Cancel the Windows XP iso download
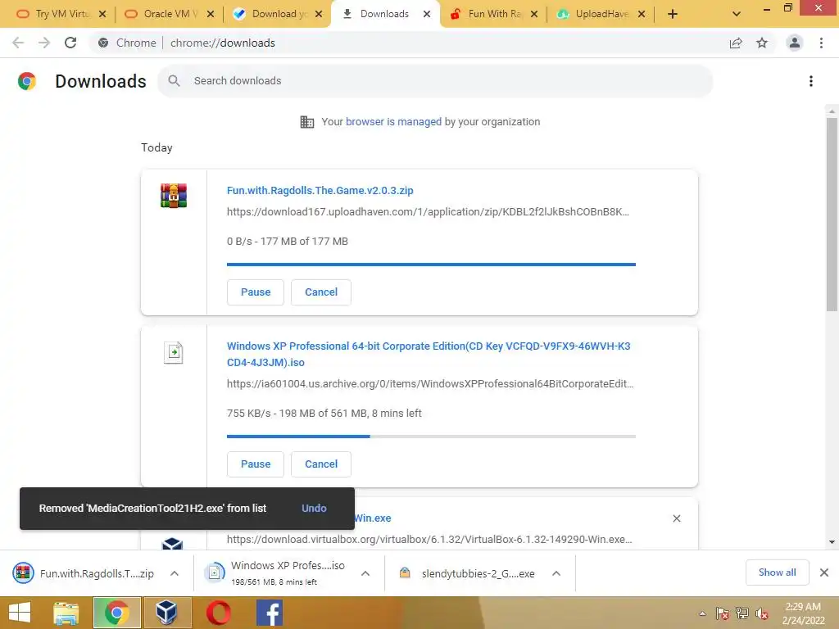839x629 pixels. 321,464
